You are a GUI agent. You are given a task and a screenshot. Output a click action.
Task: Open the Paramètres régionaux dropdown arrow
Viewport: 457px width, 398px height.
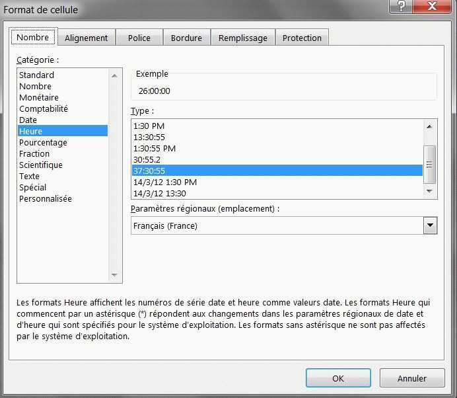(430, 225)
